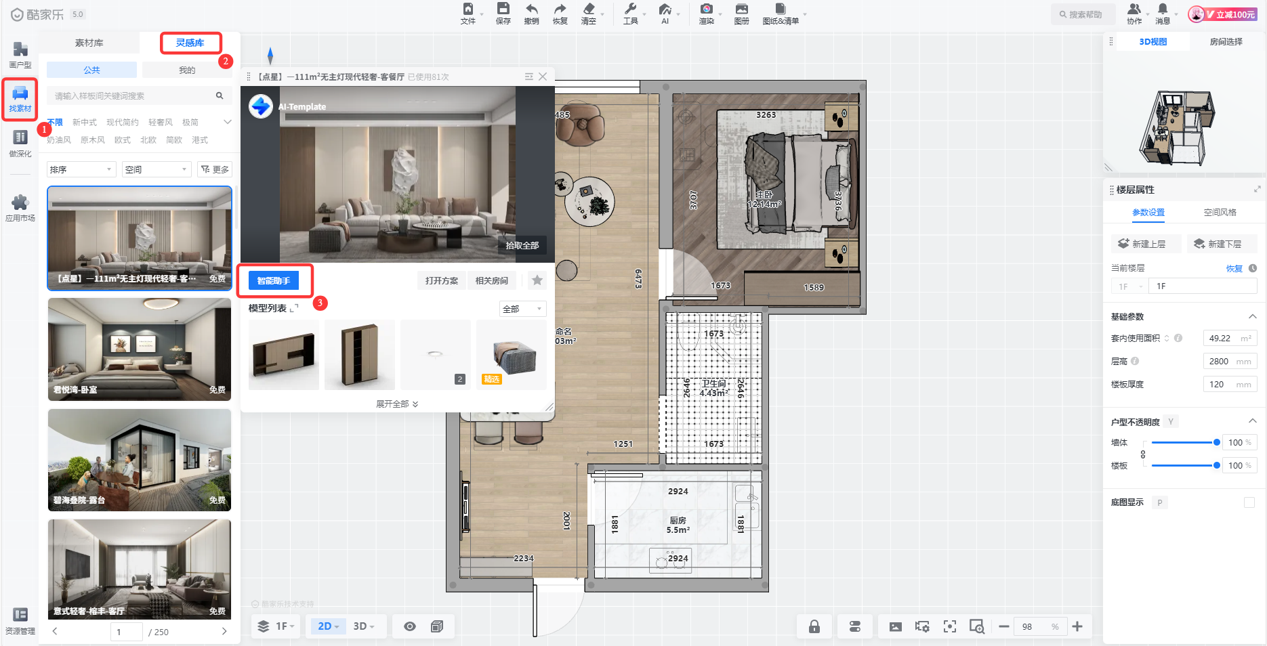Click the lock icon in bottom toolbar
The image size is (1267, 646).
tap(814, 626)
